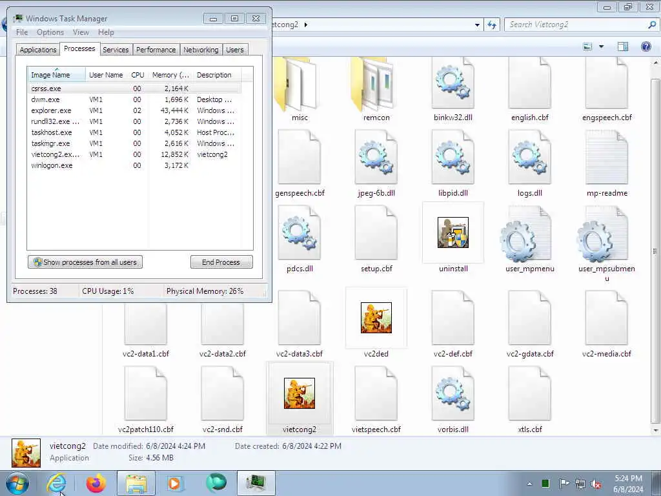Viewport: 661px width, 496px height.
Task: Select the vc2-gdata.cbf file icon
Action: click(529, 318)
